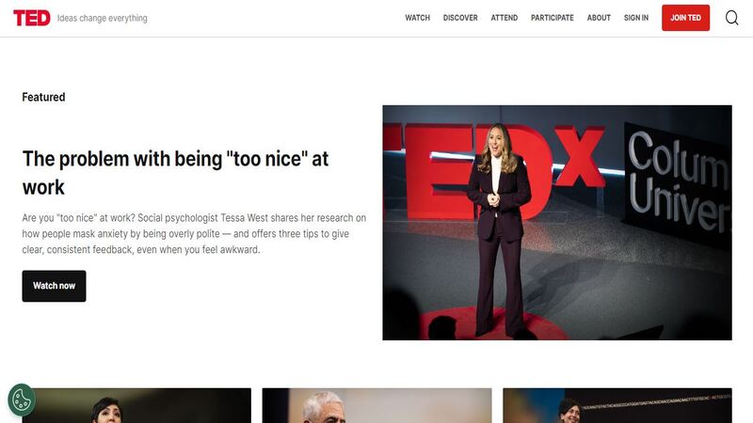Open the dark-haired woman talk thumbnail
This screenshot has width=753, height=423.
pos(136,406)
